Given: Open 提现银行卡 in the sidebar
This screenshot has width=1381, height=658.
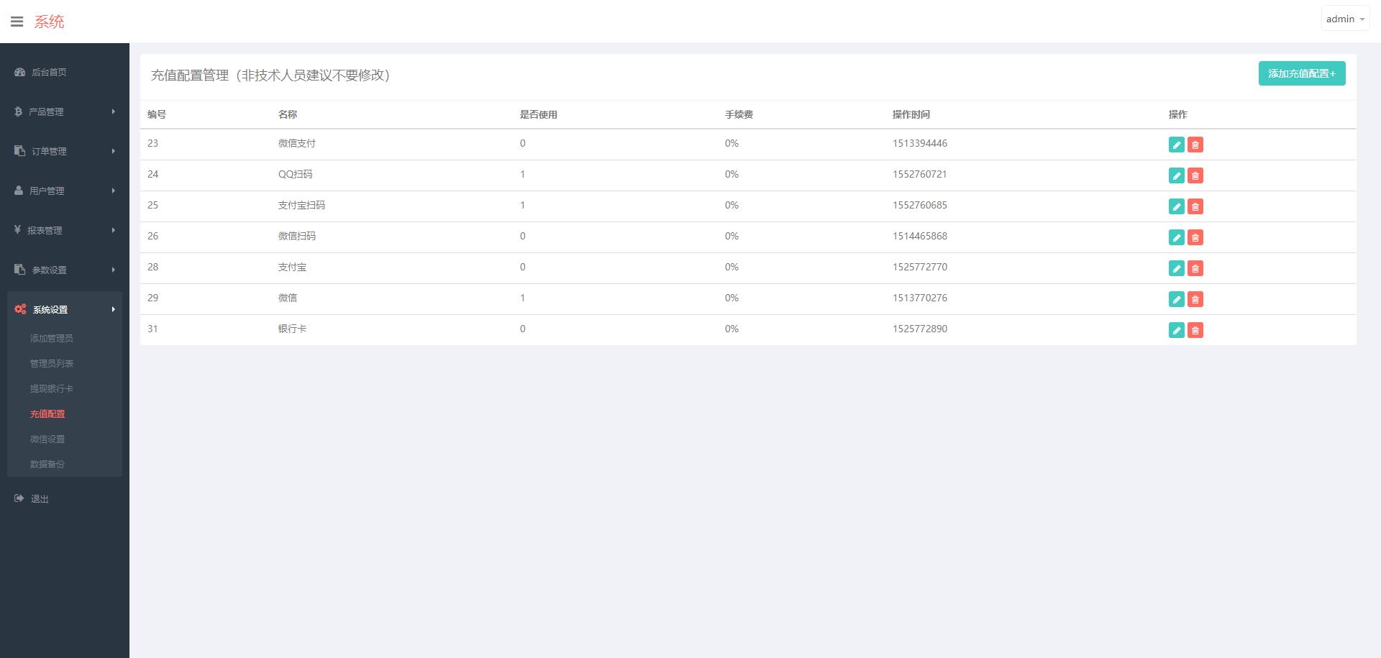Looking at the screenshot, I should (x=51, y=389).
